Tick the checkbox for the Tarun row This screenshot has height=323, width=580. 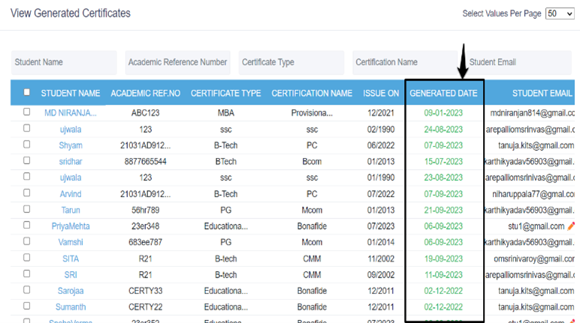(x=26, y=209)
